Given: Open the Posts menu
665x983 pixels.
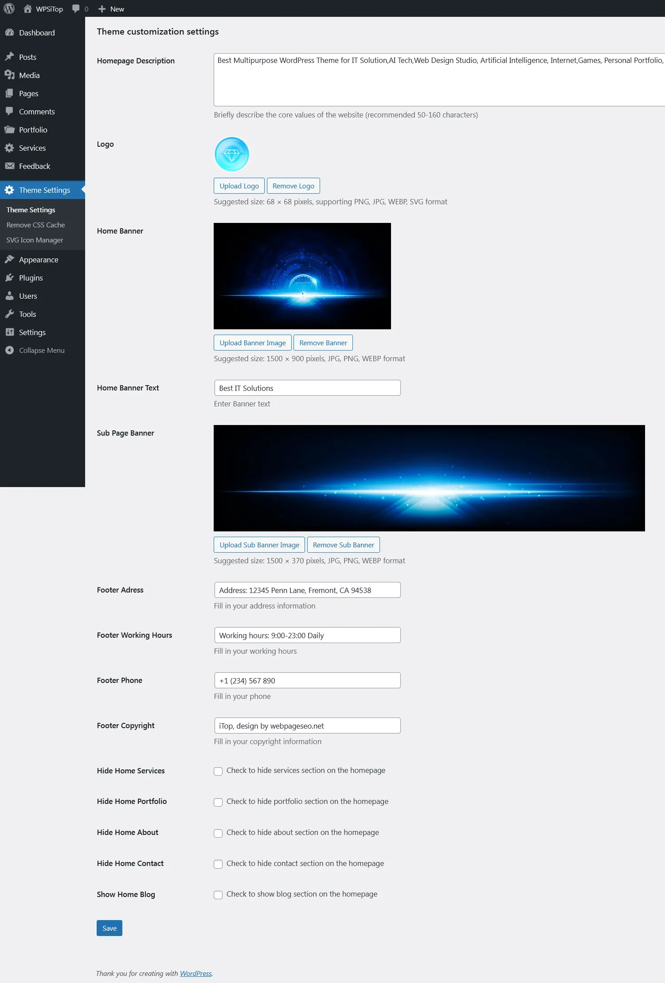Looking at the screenshot, I should tap(43, 57).
